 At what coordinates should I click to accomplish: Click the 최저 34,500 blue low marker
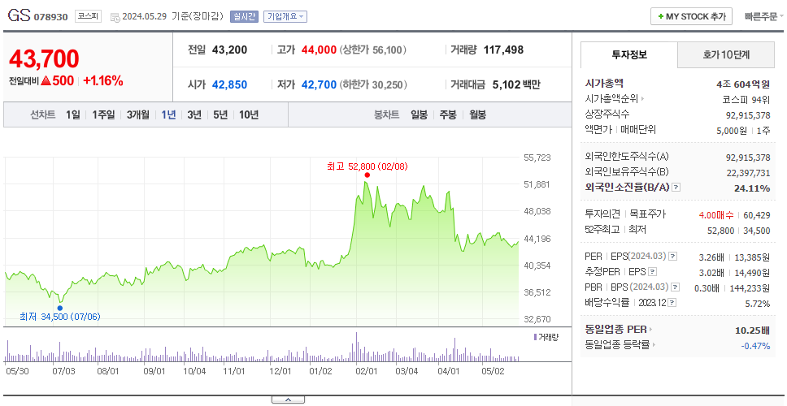point(59,309)
